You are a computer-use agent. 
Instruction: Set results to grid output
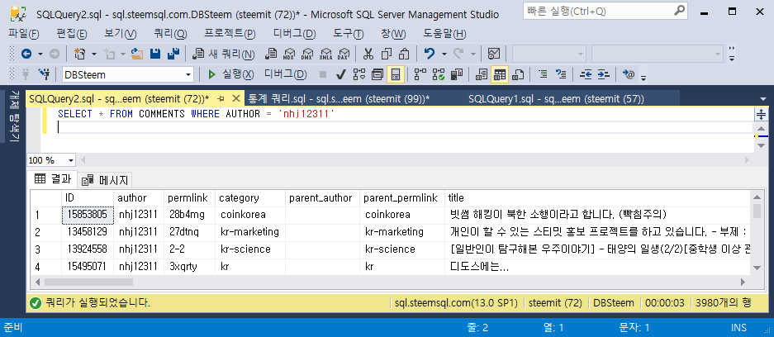[x=500, y=74]
